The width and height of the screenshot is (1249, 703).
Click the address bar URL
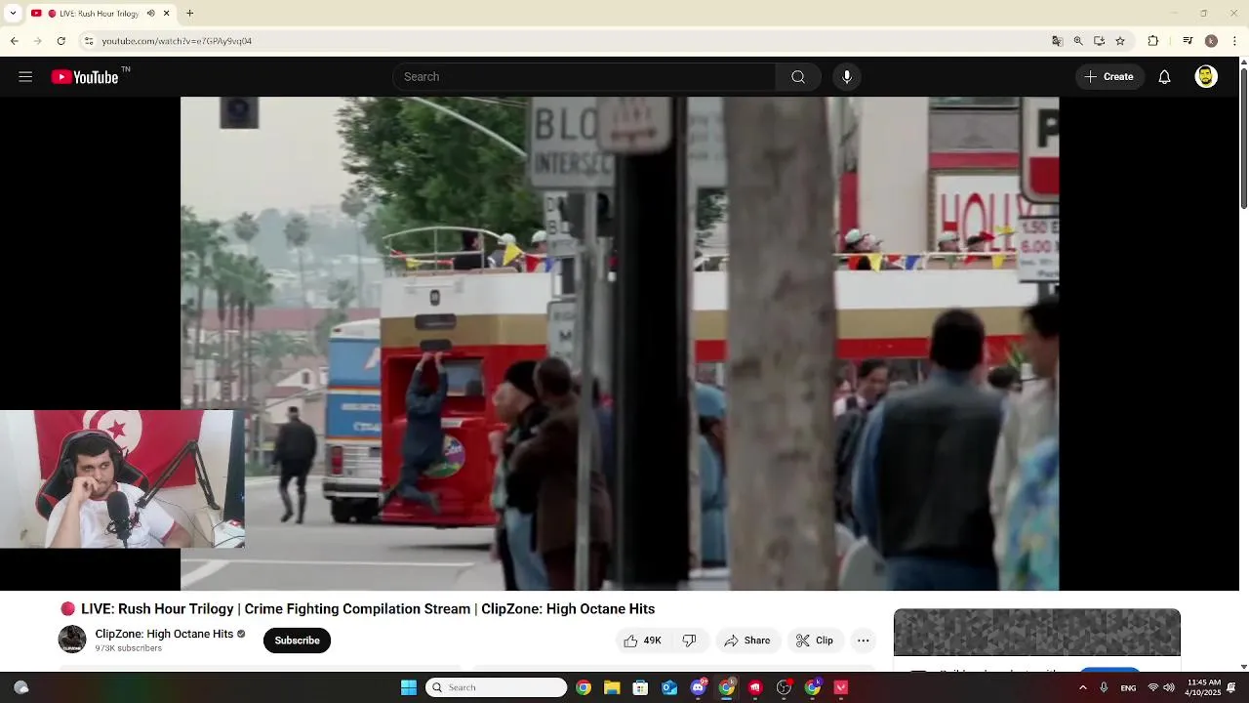[177, 41]
